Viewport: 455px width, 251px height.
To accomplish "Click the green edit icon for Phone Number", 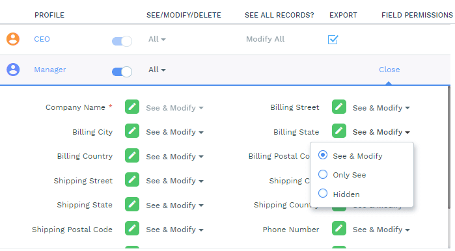I will pyautogui.click(x=339, y=228).
